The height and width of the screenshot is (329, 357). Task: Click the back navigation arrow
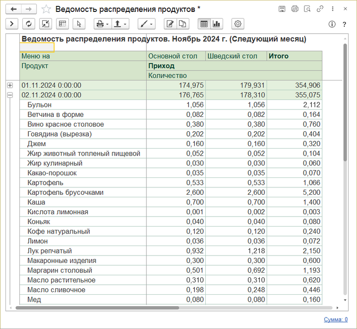13,9
